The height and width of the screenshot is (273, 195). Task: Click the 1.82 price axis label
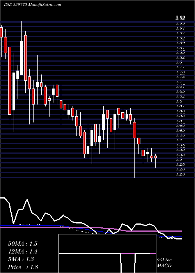(180, 57)
